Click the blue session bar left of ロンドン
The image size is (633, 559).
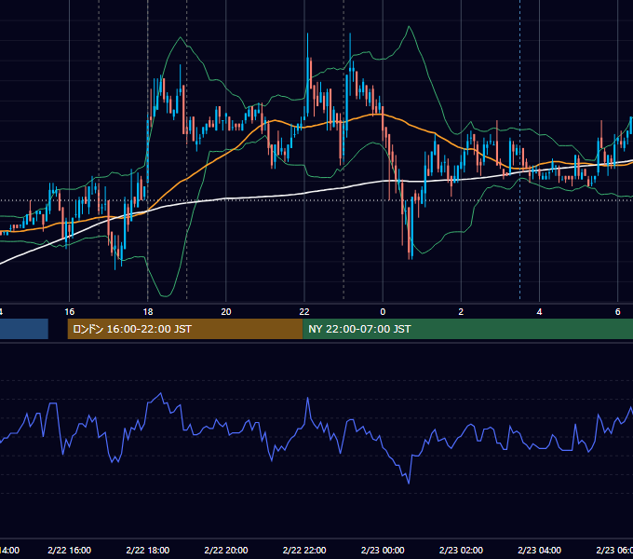click(24, 329)
